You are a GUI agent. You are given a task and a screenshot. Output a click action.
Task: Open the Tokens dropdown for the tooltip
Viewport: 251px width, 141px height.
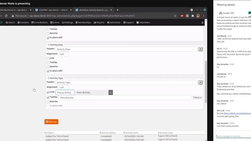(197, 98)
